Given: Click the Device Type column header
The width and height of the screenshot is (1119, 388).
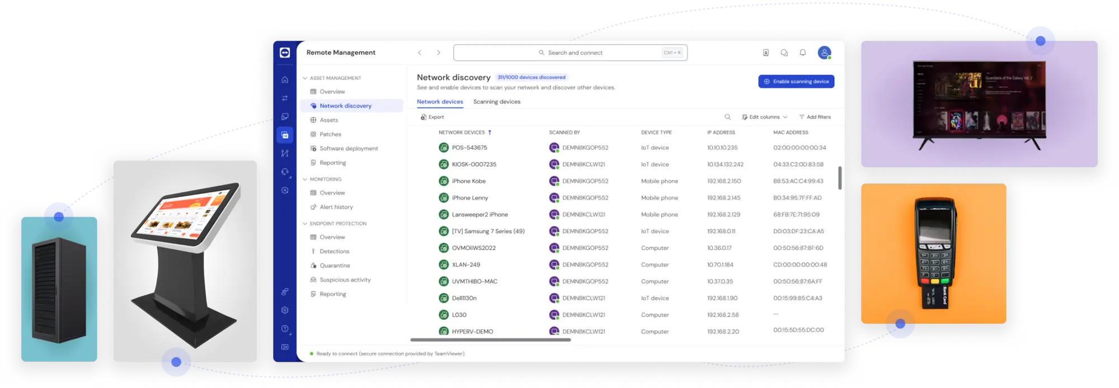Looking at the screenshot, I should (656, 133).
